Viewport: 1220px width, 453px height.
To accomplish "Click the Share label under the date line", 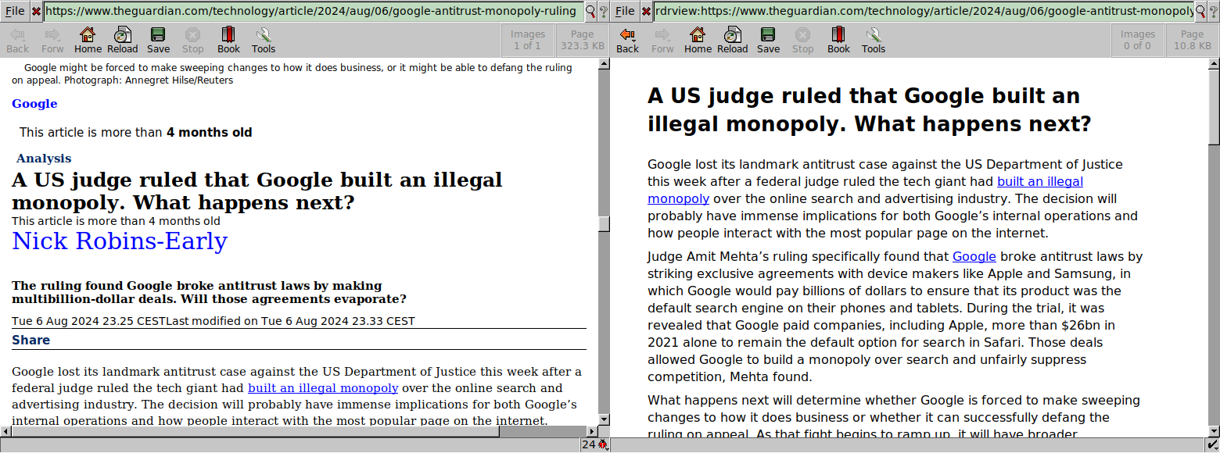I will [31, 340].
